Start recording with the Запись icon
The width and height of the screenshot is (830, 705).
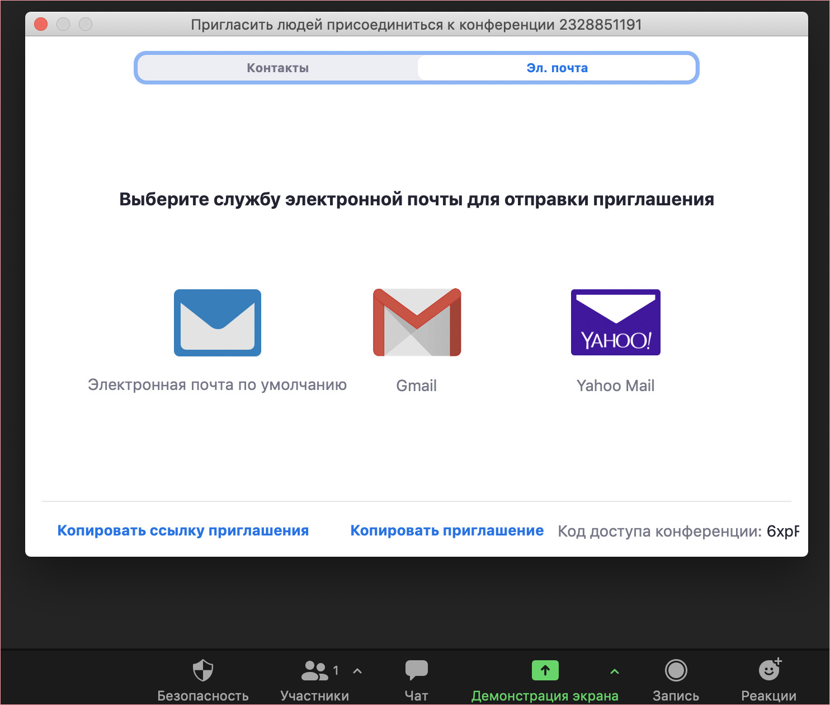point(676,670)
